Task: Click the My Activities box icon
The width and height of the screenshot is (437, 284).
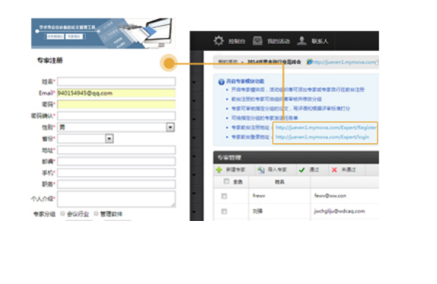Action: click(x=257, y=41)
